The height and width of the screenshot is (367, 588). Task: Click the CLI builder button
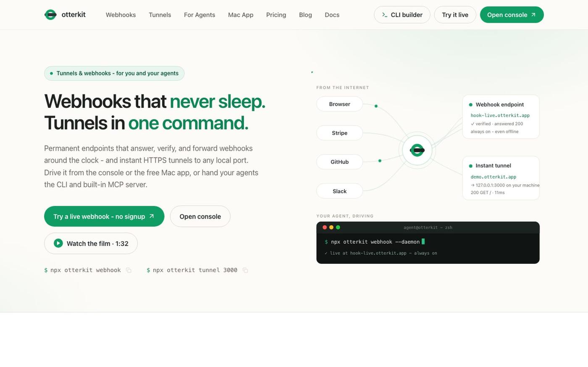click(x=402, y=15)
